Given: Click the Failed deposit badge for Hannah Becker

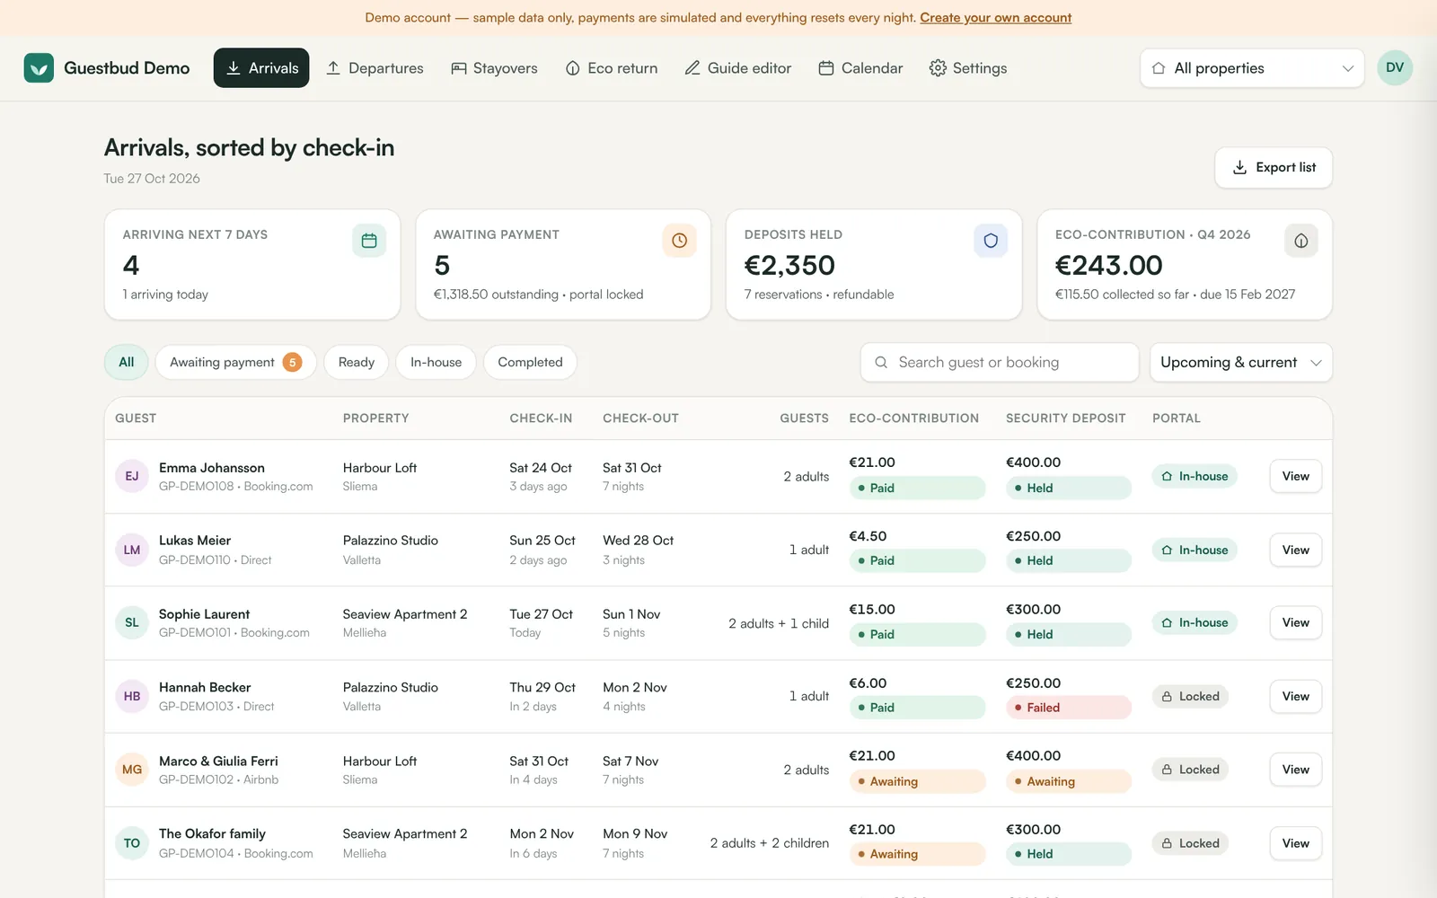Looking at the screenshot, I should [1068, 708].
